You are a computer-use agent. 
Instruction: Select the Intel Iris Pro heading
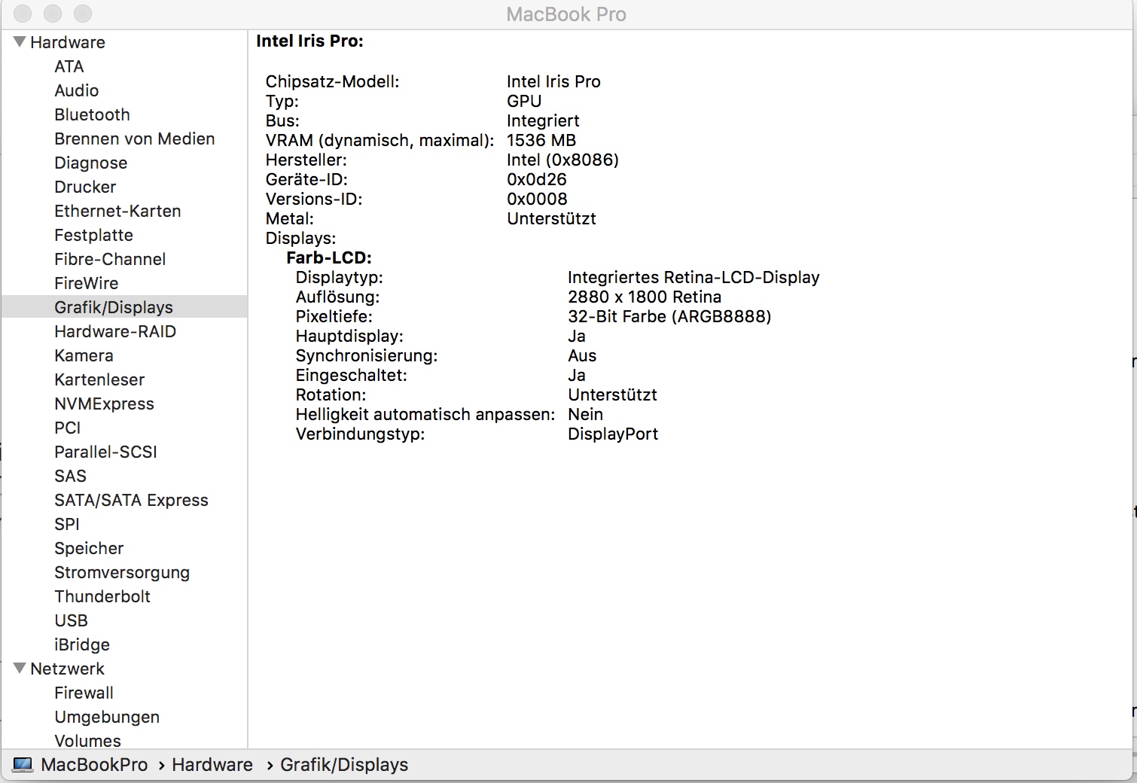click(x=309, y=41)
